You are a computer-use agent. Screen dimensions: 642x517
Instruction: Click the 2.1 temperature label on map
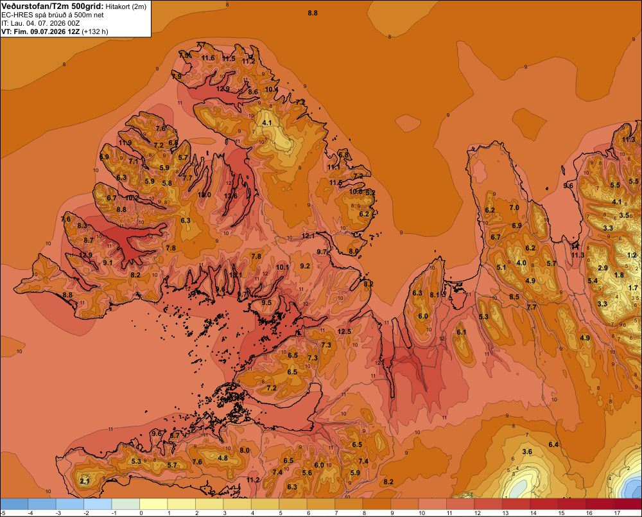click(x=85, y=481)
